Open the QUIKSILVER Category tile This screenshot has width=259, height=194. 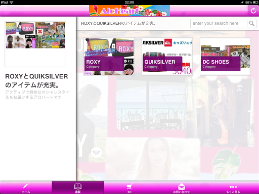(167, 57)
